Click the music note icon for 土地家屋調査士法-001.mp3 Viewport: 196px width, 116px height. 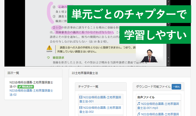(x=139, y=104)
